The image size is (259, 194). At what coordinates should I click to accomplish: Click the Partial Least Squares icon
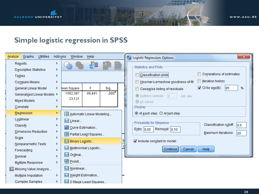point(67,134)
